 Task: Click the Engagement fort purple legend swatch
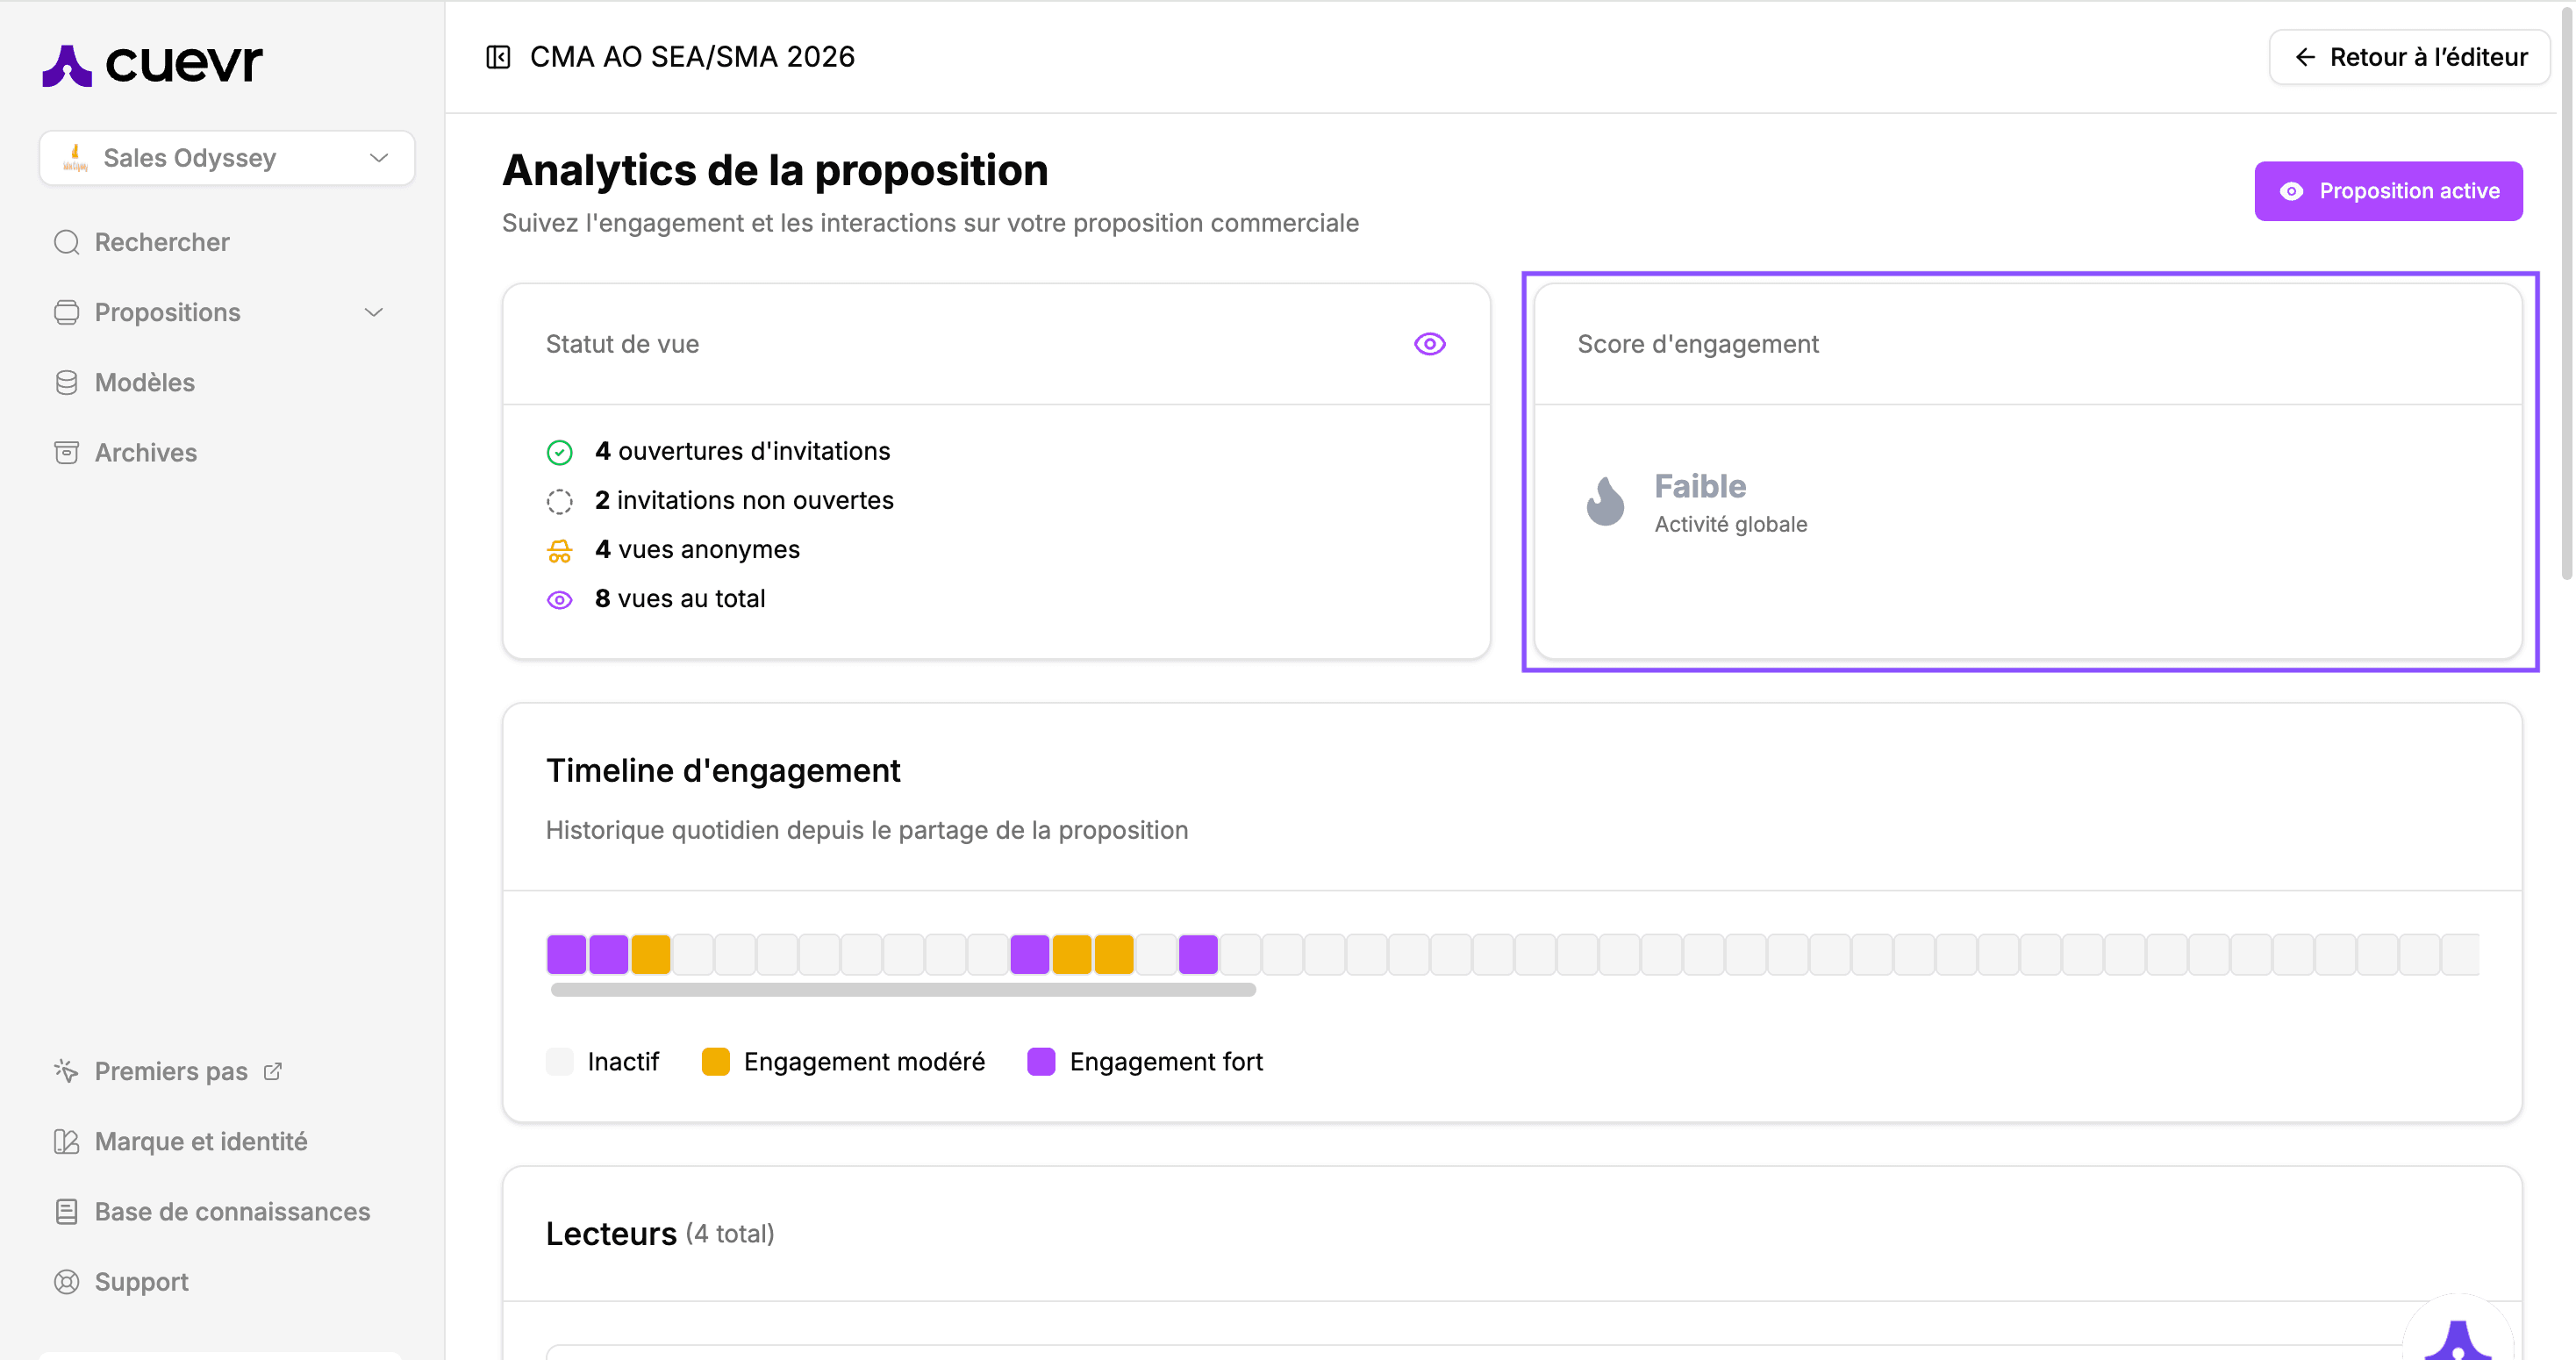click(x=1040, y=1061)
